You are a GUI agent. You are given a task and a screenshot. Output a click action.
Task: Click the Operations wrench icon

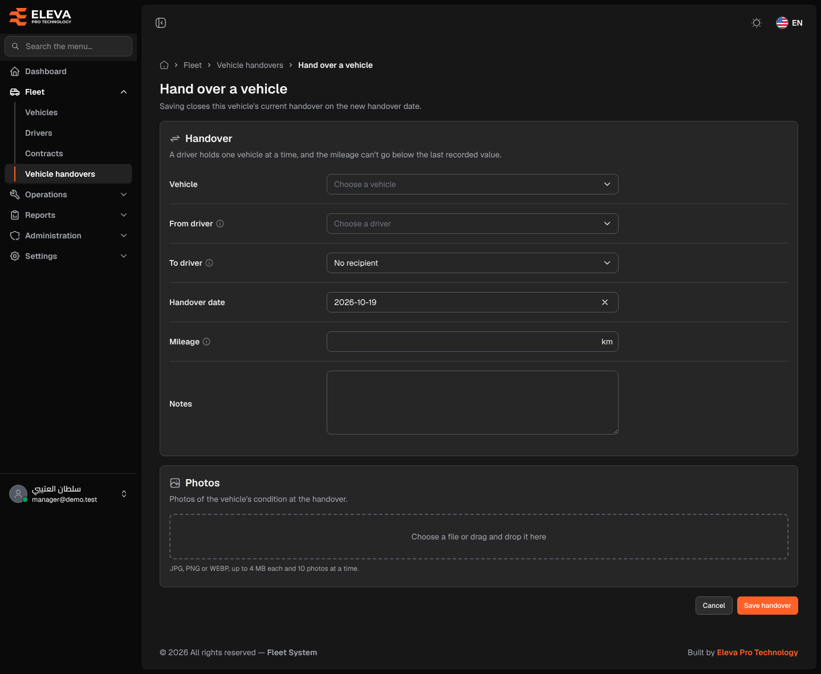pos(15,194)
